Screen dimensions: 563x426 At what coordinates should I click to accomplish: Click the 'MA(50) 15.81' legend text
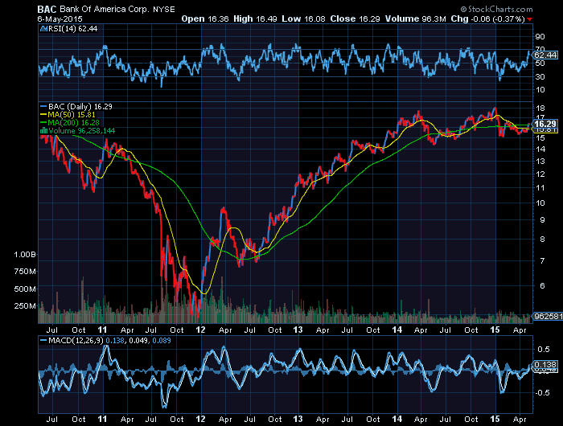coord(72,115)
